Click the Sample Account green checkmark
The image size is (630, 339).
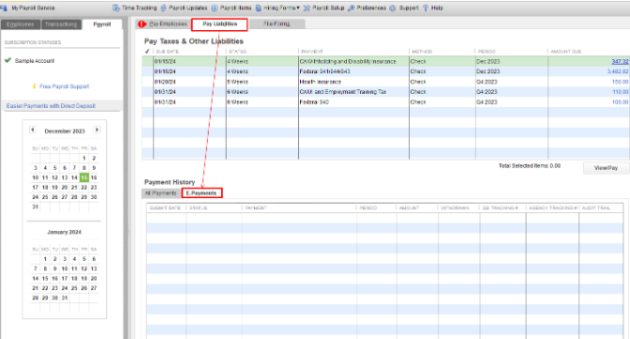click(x=8, y=60)
